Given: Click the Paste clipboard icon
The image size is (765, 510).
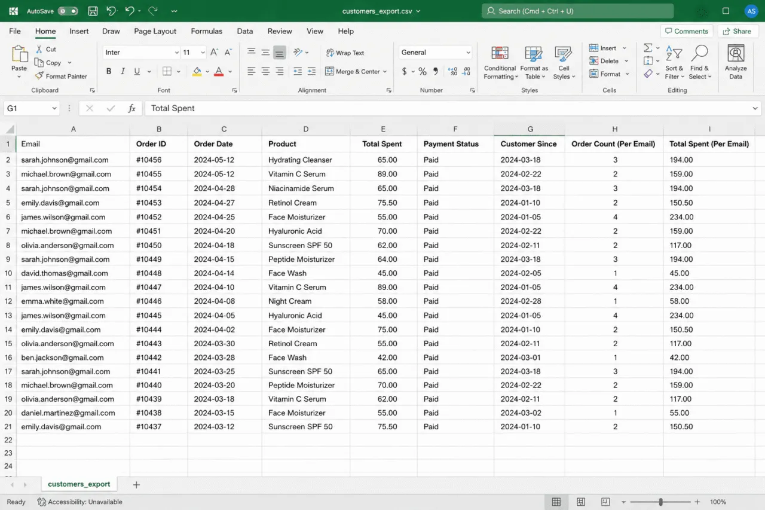Looking at the screenshot, I should coord(19,54).
